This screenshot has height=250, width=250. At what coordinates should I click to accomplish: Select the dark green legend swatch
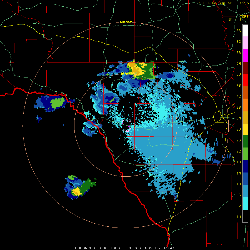coord(245,141)
